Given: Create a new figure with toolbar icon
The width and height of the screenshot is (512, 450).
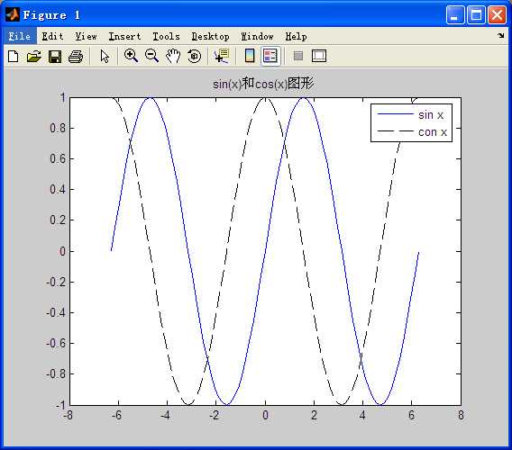Looking at the screenshot, I should coord(13,57).
